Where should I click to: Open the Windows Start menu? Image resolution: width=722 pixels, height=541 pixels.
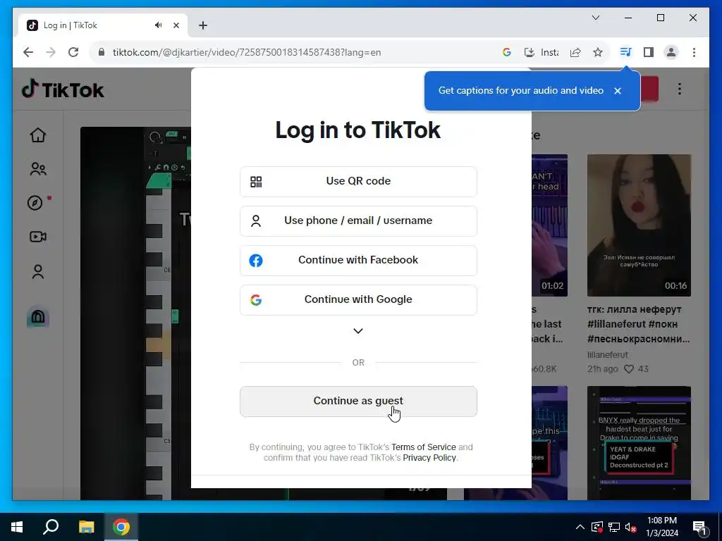coord(17,527)
